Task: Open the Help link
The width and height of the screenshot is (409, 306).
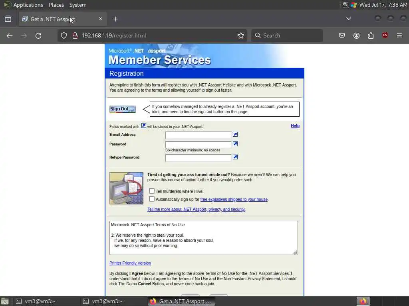Action: pyautogui.click(x=295, y=126)
